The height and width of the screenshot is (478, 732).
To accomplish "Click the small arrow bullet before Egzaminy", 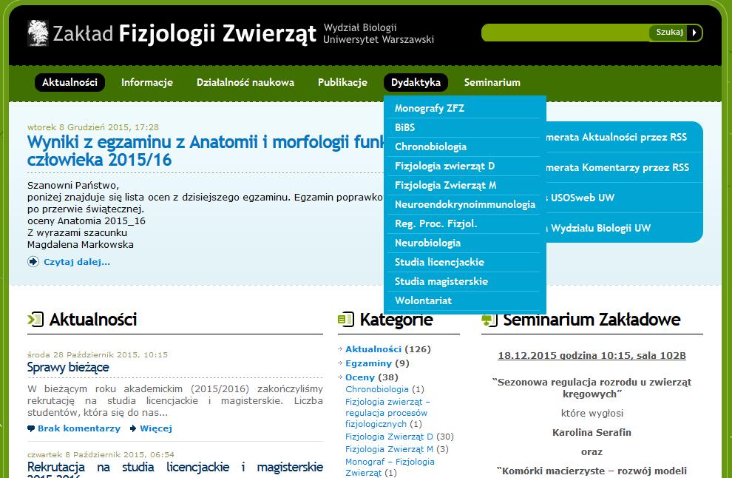I will click(x=340, y=363).
